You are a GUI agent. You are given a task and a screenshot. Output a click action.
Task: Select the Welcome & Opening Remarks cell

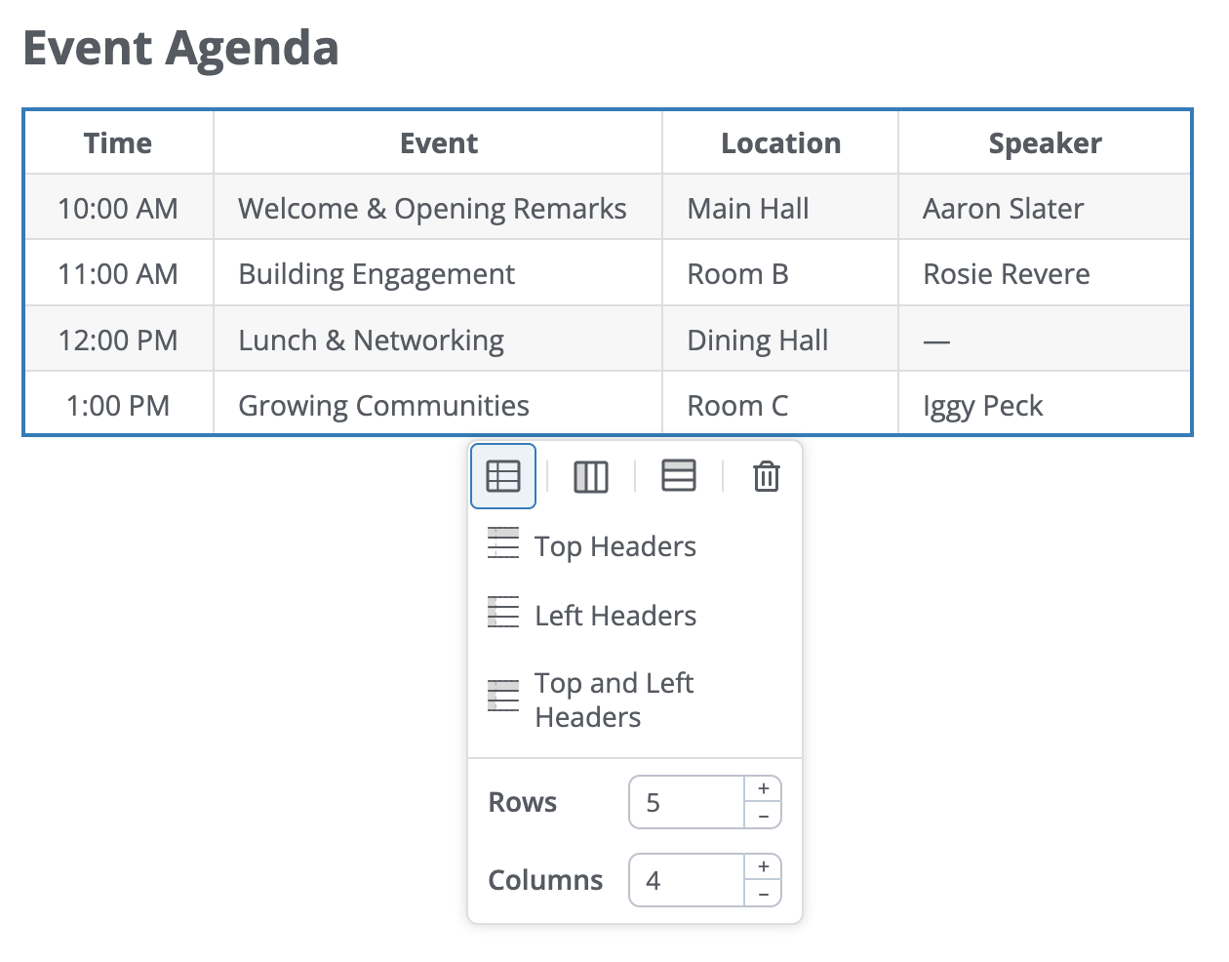tap(438, 208)
